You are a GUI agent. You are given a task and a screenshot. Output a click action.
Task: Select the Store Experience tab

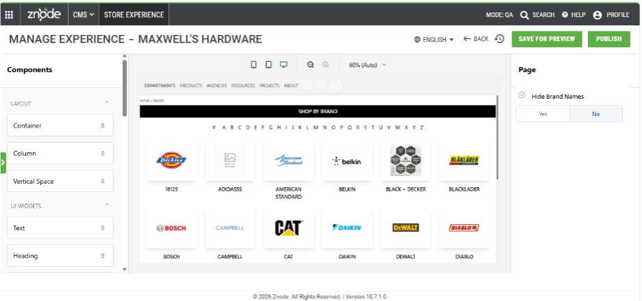(134, 15)
